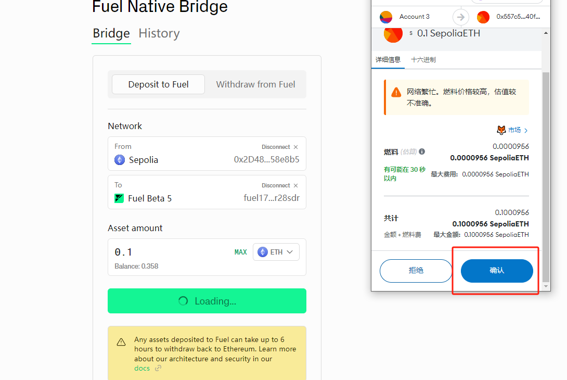Open the History tab
567x380 pixels.
point(159,33)
